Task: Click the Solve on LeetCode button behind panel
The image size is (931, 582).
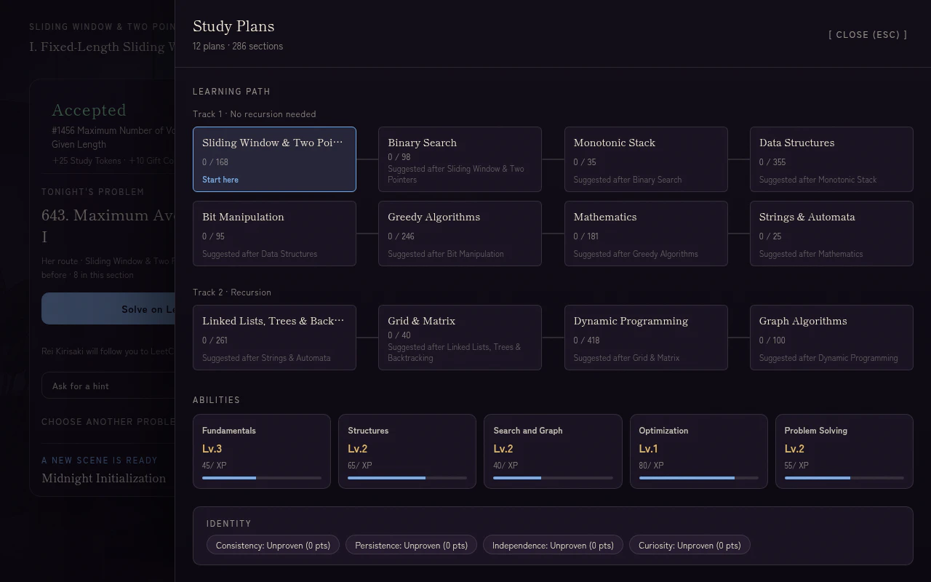Action: [x=108, y=308]
